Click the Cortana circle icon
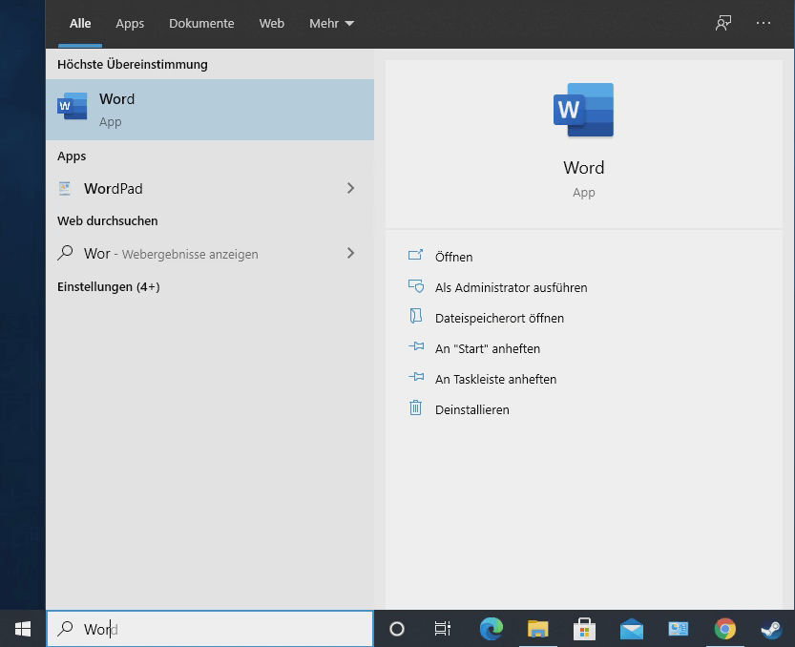 click(397, 629)
